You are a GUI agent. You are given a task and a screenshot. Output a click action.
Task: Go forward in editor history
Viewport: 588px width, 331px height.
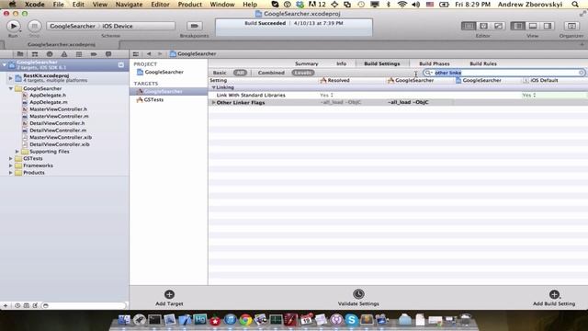[x=160, y=53]
